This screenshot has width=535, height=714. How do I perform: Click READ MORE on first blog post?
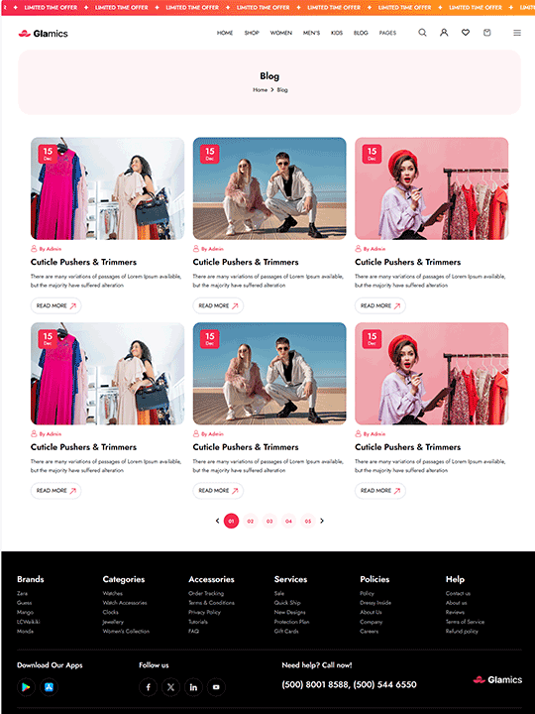pyautogui.click(x=55, y=305)
